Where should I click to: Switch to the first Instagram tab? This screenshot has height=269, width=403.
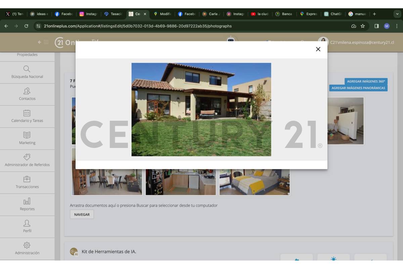point(88,14)
